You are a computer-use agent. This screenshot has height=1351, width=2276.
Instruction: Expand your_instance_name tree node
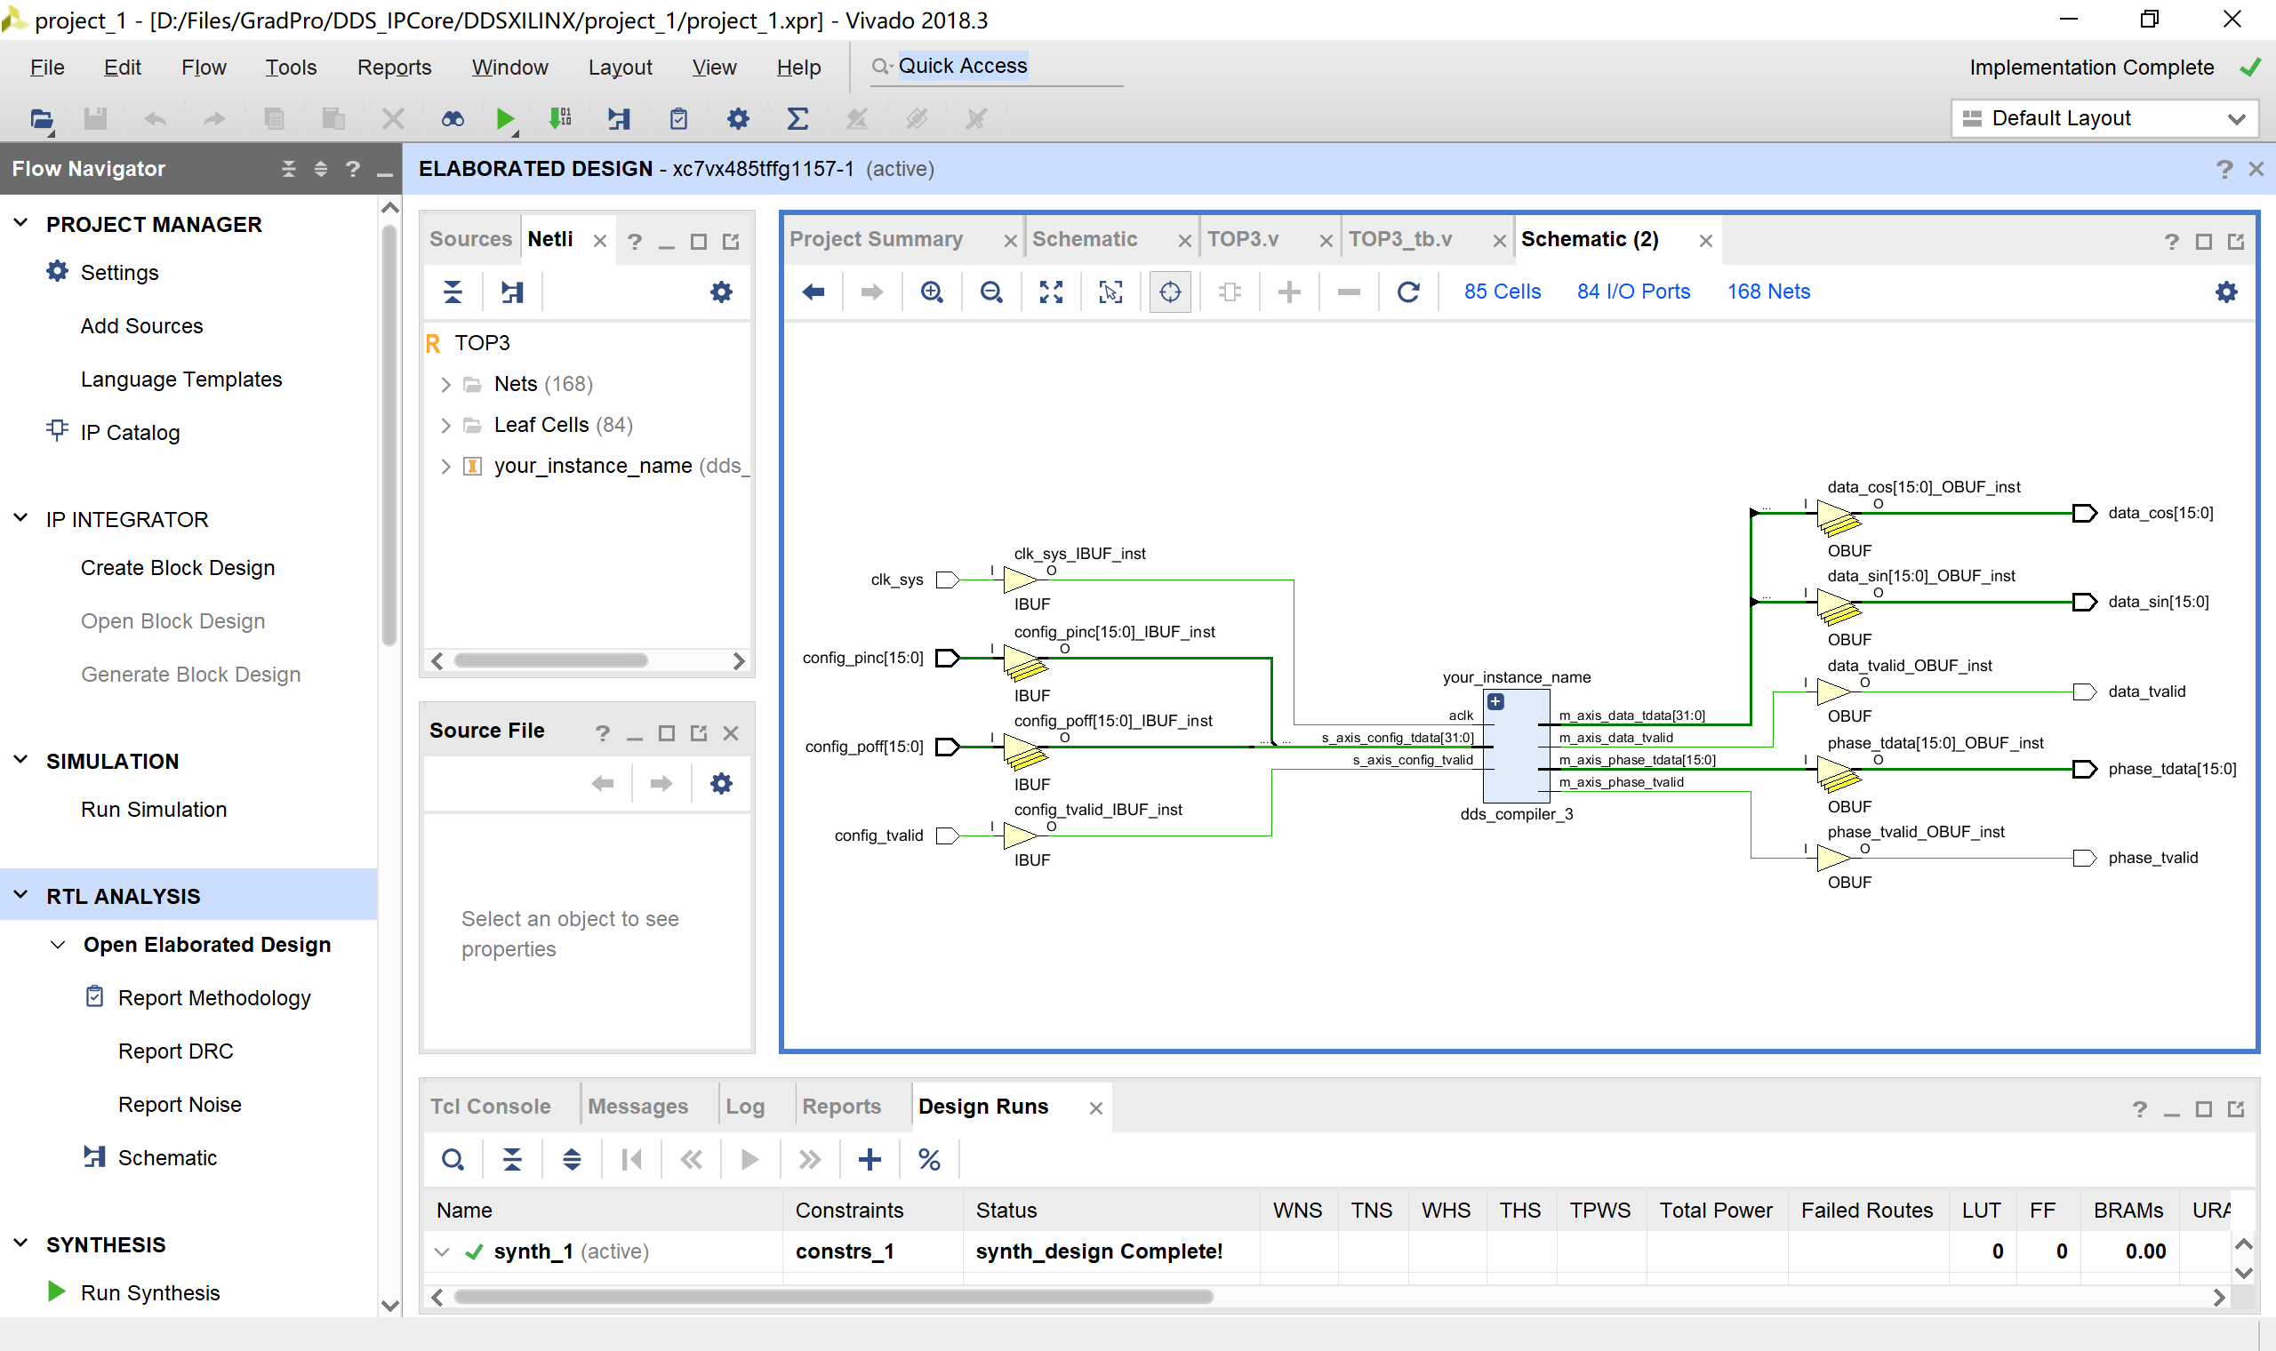point(445,466)
